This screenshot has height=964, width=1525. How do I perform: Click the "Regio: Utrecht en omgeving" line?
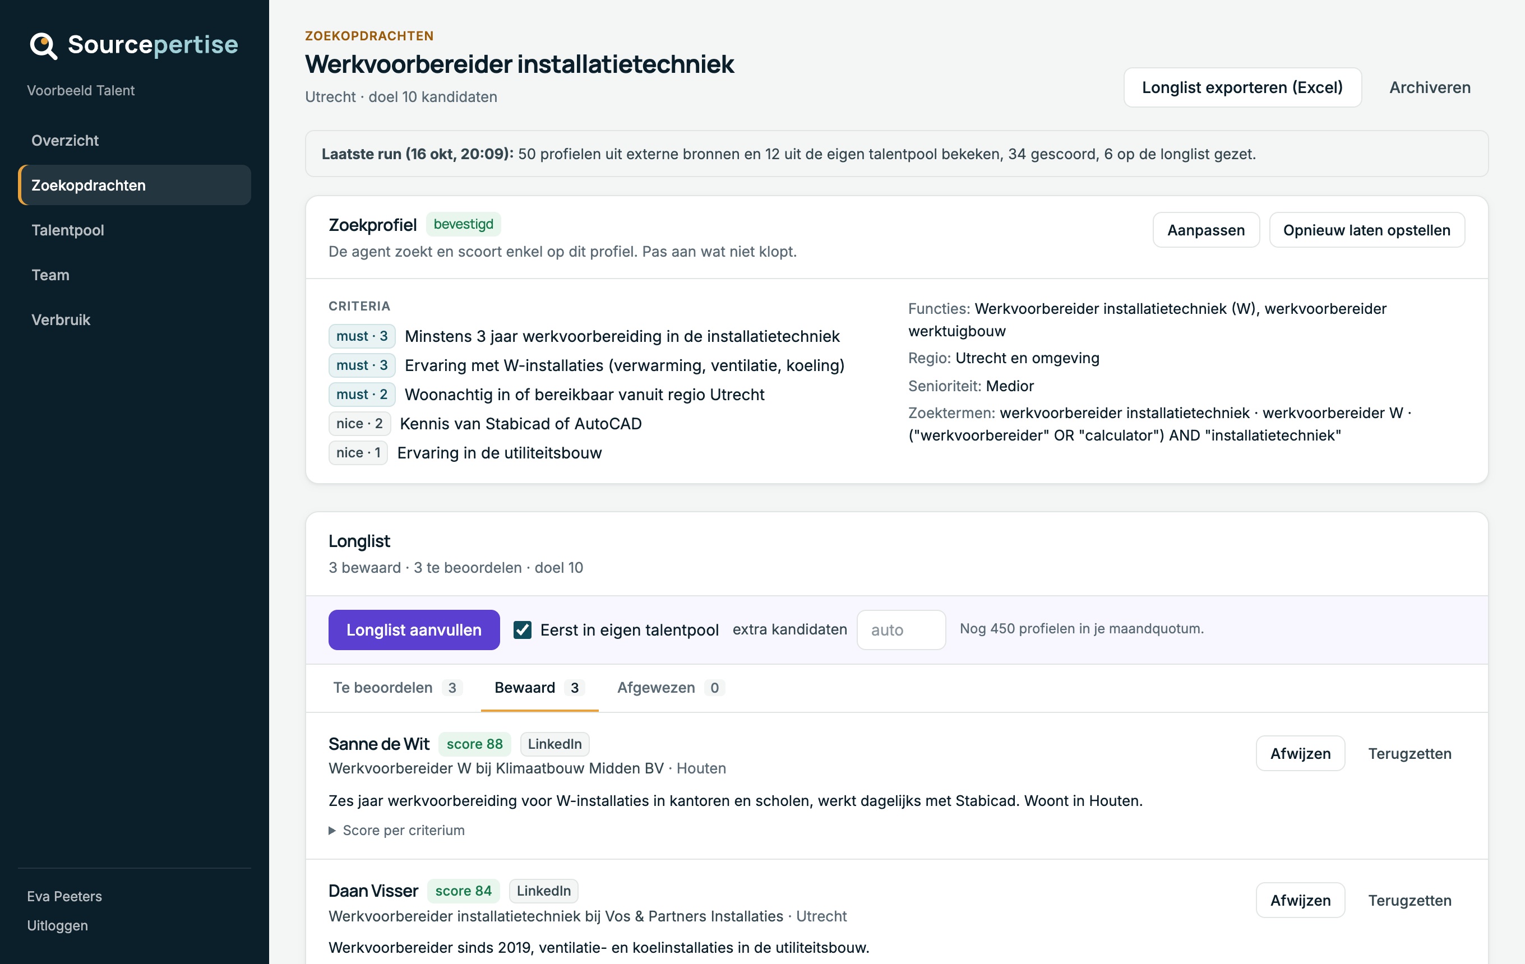[x=1004, y=358]
